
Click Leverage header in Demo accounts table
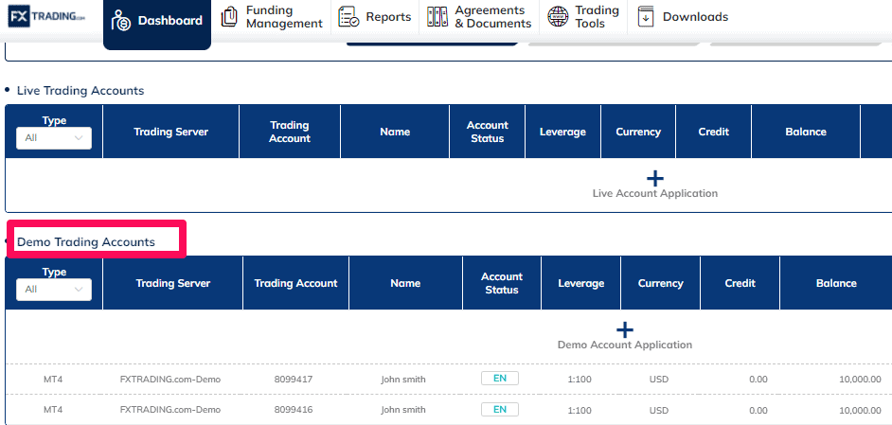pos(580,283)
